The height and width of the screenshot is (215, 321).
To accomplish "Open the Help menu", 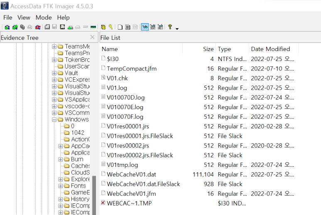I will tap(63, 17).
